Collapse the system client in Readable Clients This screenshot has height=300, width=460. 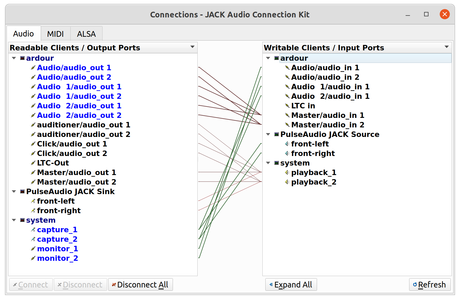14,220
